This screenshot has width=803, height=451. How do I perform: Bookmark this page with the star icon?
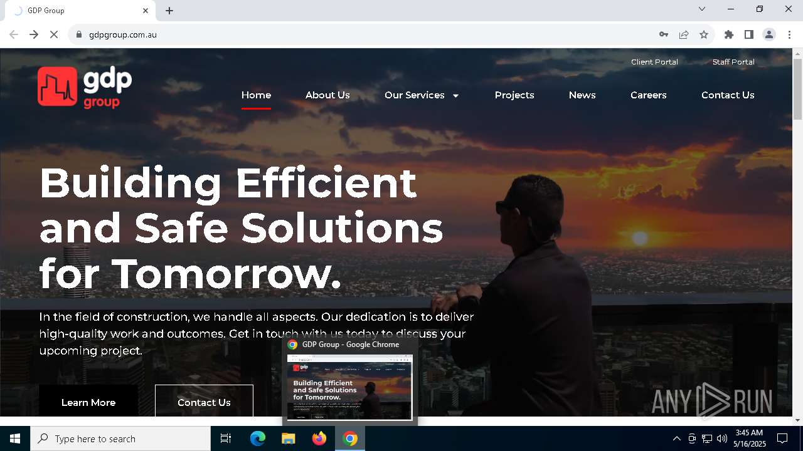(x=704, y=34)
